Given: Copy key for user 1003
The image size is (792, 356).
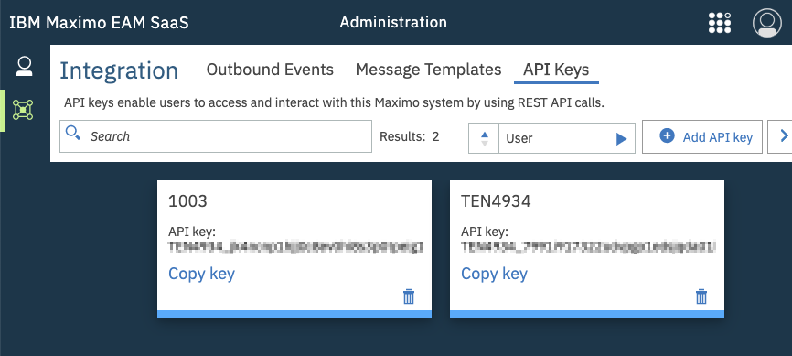Looking at the screenshot, I should pos(201,274).
